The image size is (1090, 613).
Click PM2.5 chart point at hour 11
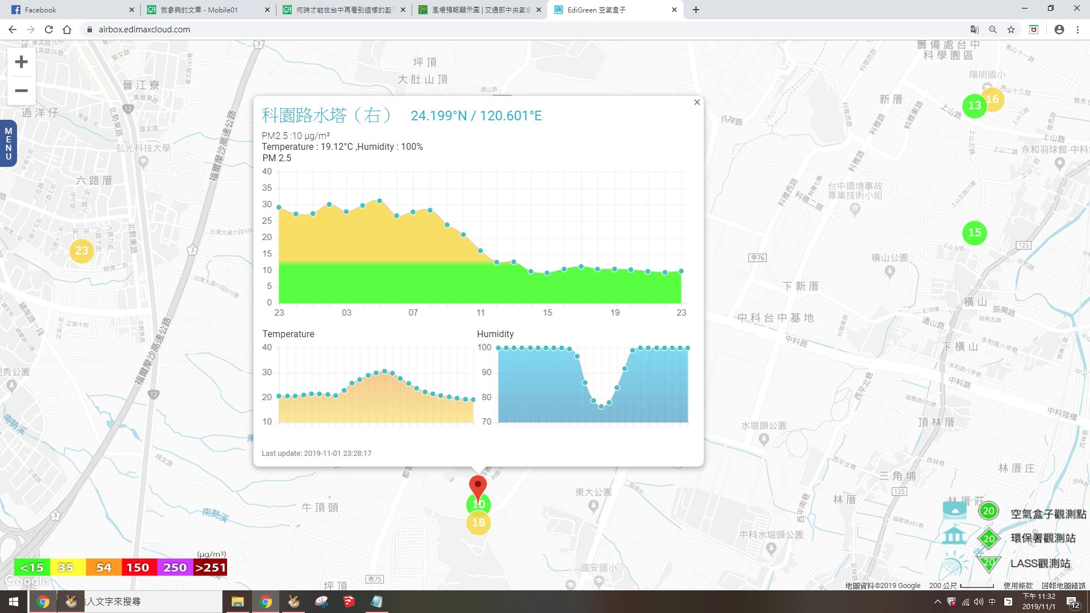point(480,250)
